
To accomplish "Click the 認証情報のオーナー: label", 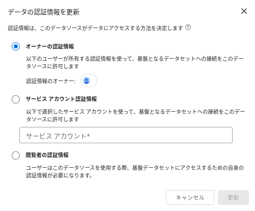I will [x=51, y=81].
